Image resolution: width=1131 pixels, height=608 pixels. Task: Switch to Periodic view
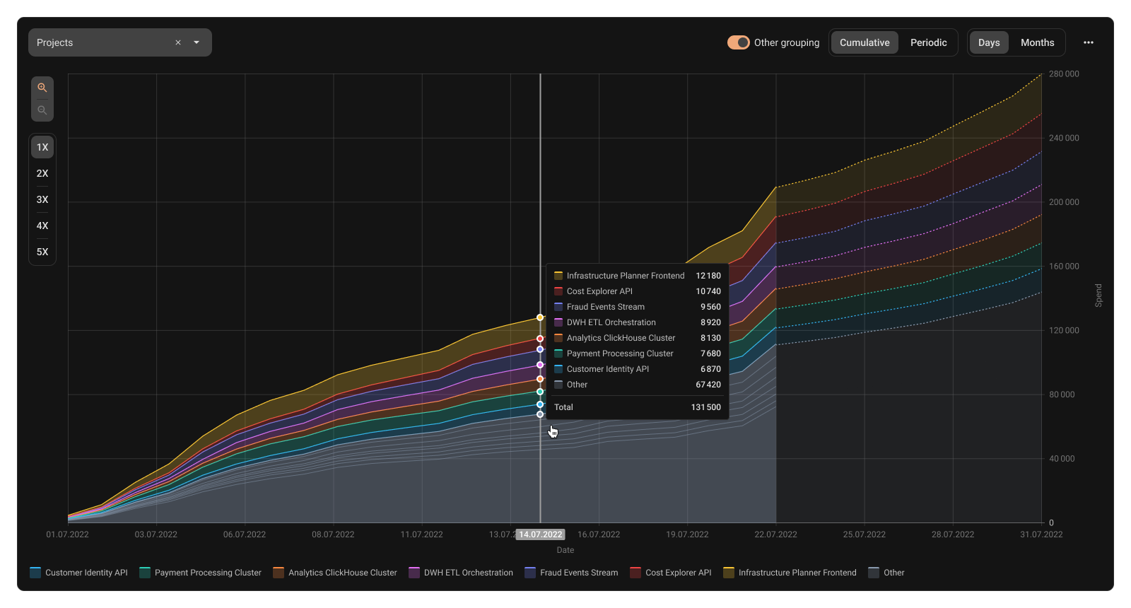928,42
